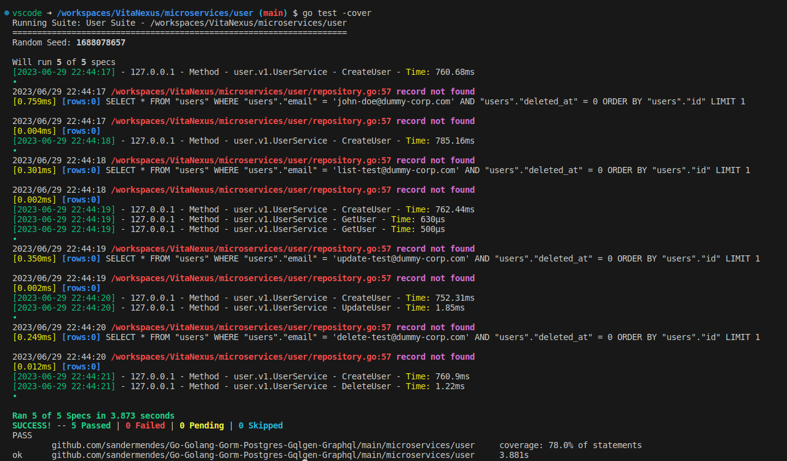This screenshot has width=787, height=461.
Task: Click the GetUser log line timed 500µs
Action: click(229, 229)
